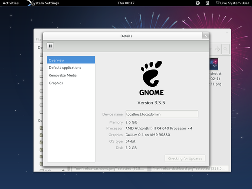This screenshot has height=189, width=252.
Task: Open the Live System User menu
Action: (x=232, y=3)
